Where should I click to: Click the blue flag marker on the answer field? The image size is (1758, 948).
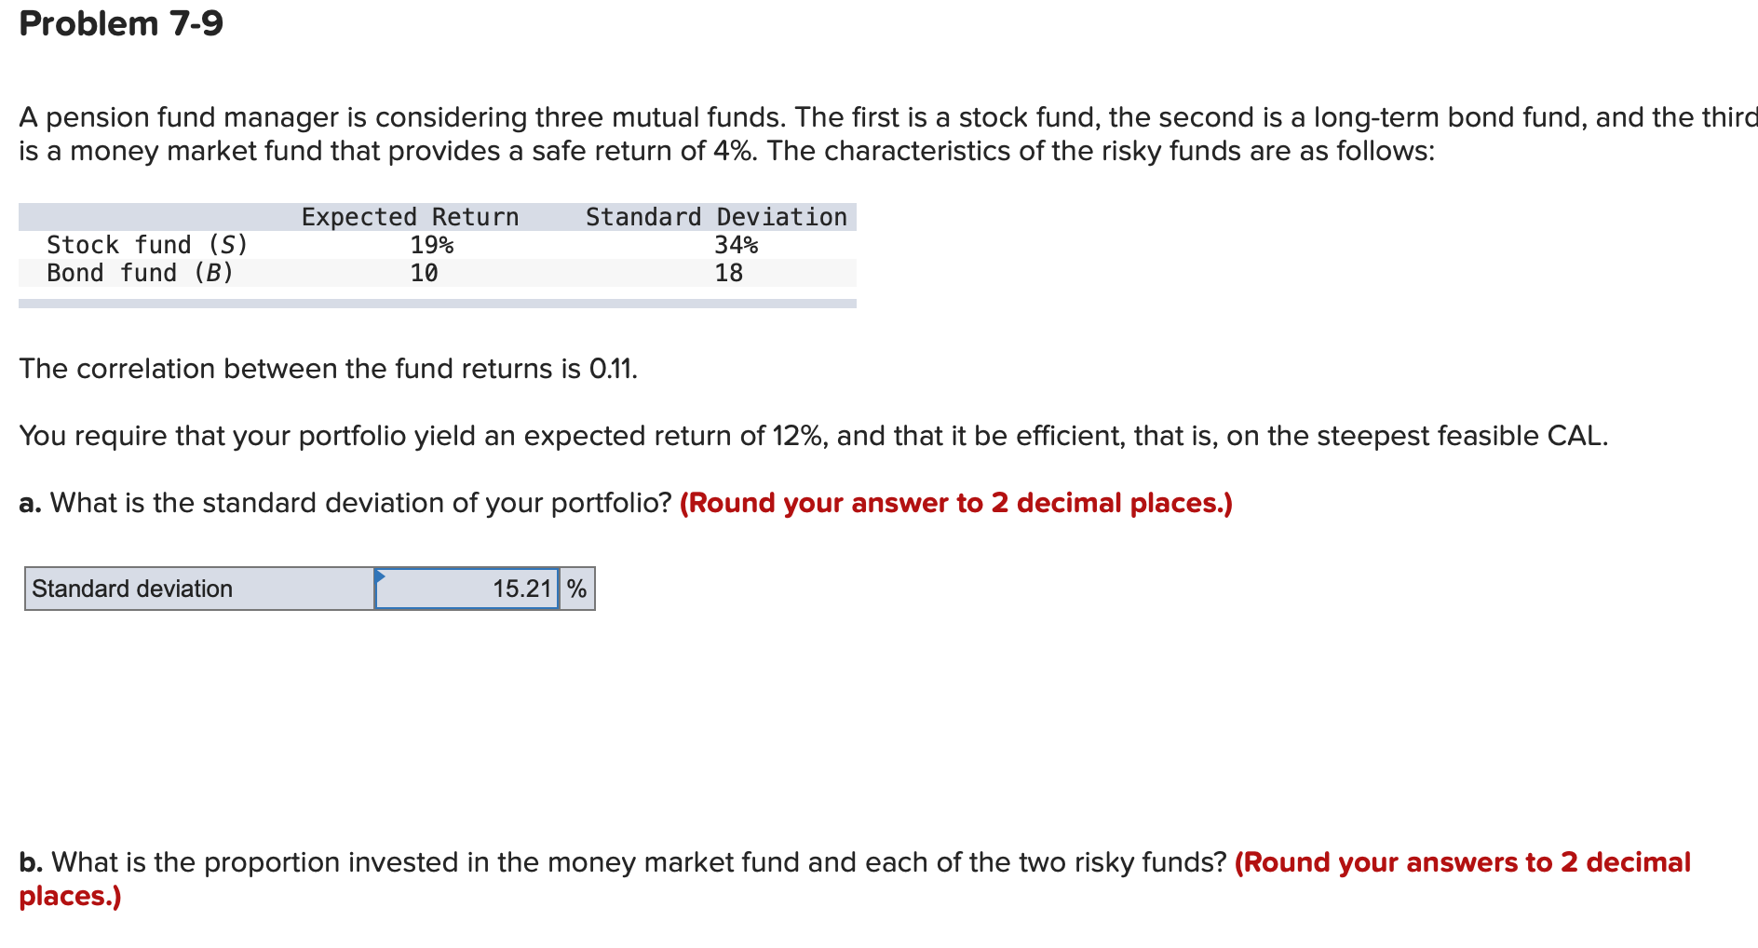click(382, 577)
